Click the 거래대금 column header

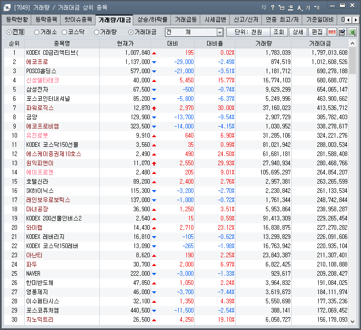point(320,43)
